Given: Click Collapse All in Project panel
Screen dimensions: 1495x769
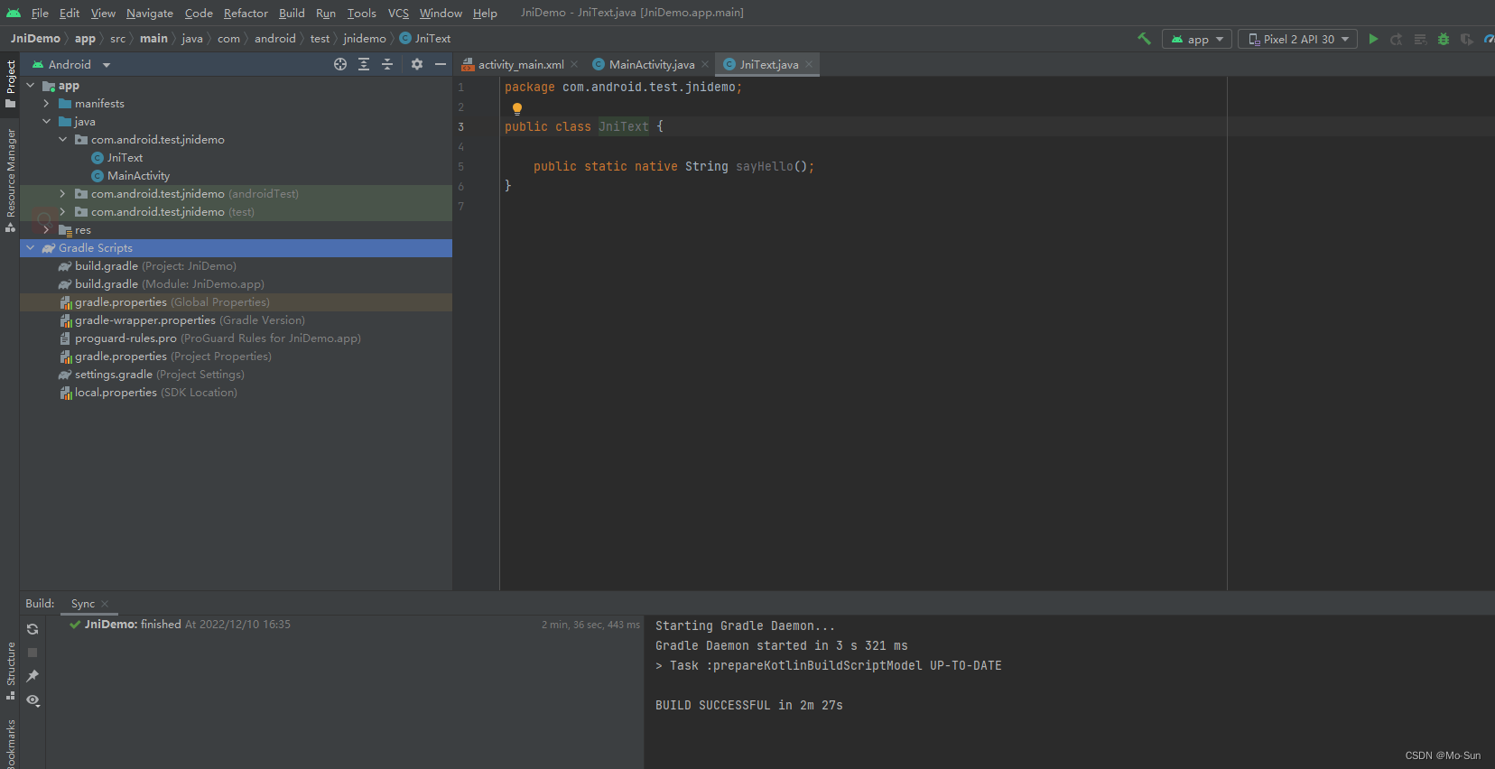Looking at the screenshot, I should pyautogui.click(x=387, y=64).
